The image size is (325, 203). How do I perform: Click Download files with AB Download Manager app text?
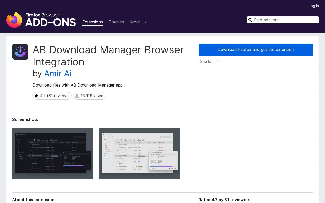(78, 85)
